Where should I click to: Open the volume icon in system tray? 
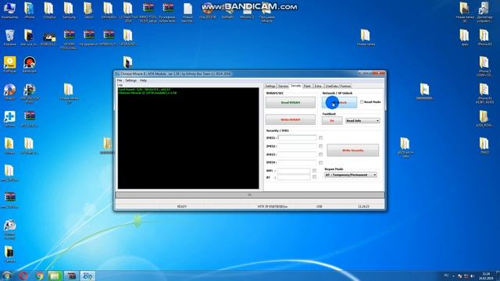[x=472, y=276]
